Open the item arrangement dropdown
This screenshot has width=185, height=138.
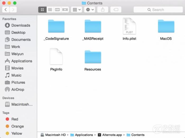tap(77, 10)
